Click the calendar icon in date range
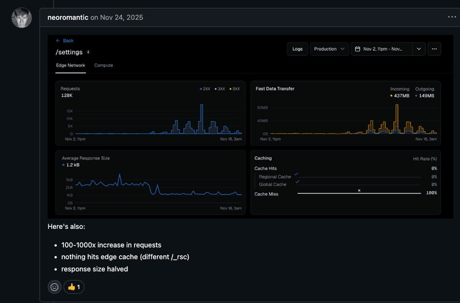Viewport: 460px width, 303px height. [x=357, y=49]
